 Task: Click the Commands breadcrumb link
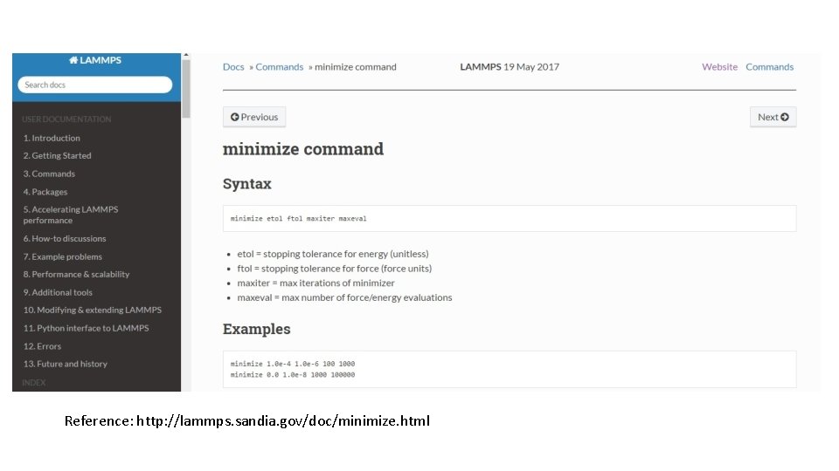coord(280,67)
